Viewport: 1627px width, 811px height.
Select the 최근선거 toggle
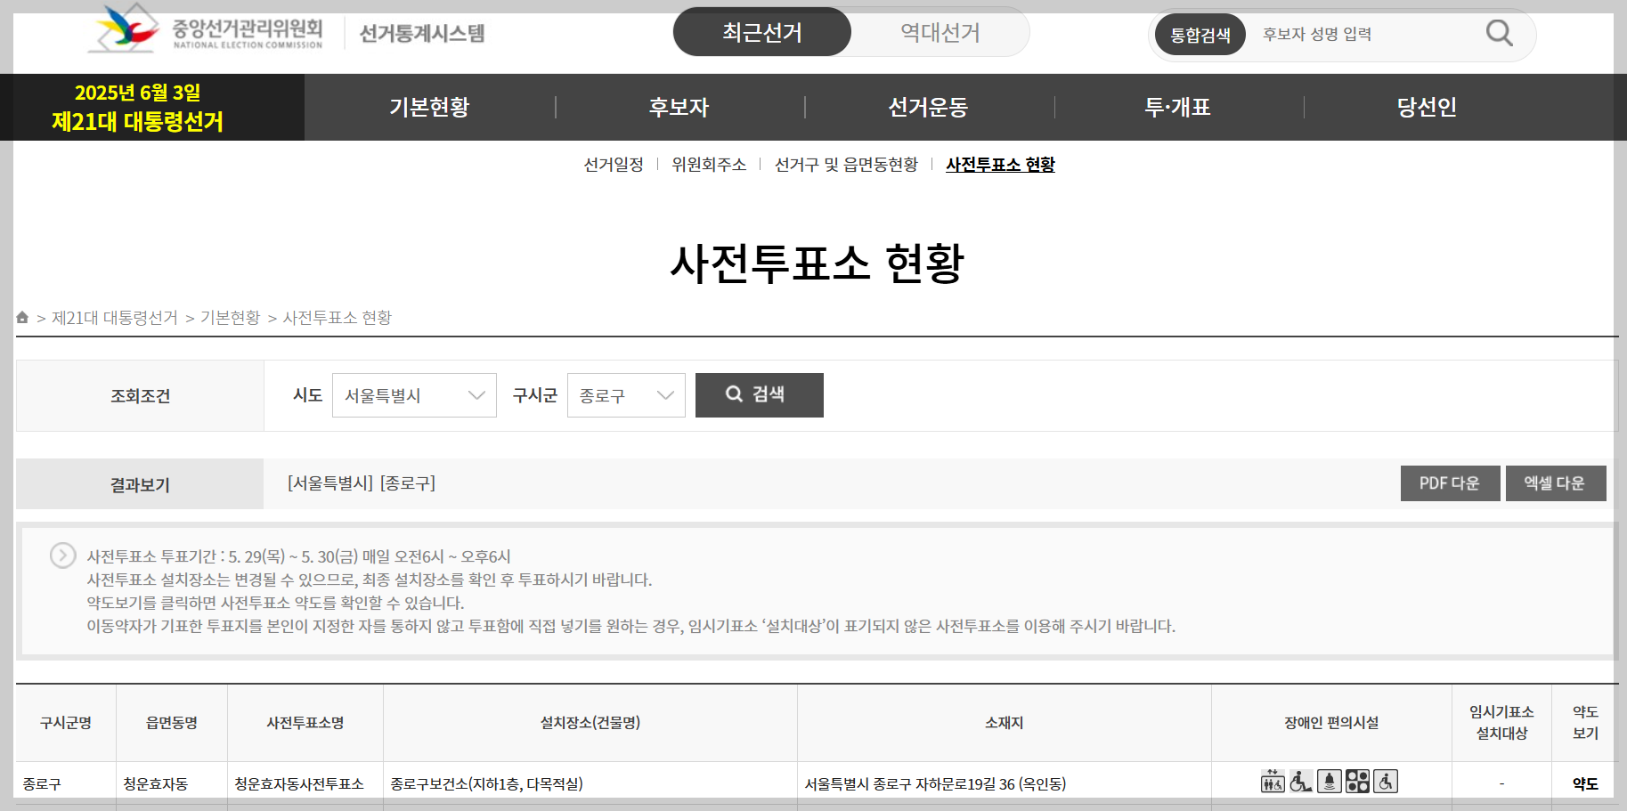pos(761,31)
